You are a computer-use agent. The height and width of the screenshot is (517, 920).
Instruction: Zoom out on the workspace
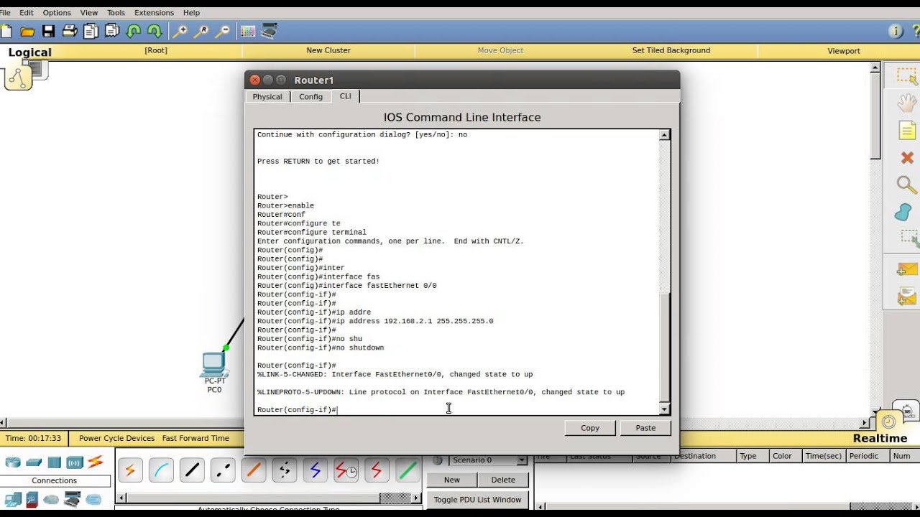(x=223, y=31)
